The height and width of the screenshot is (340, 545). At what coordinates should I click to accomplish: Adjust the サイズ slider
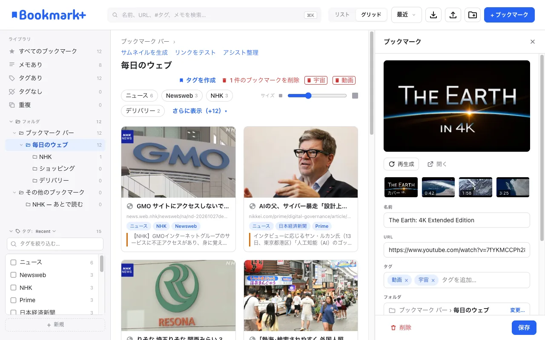click(x=317, y=96)
